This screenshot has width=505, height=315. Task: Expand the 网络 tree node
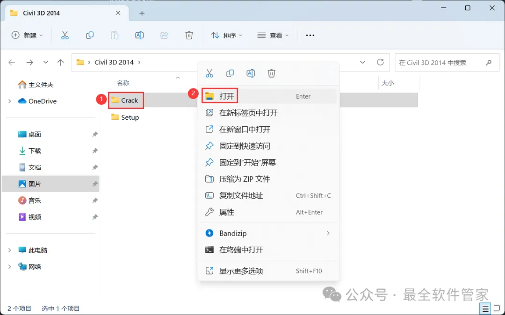coord(9,266)
